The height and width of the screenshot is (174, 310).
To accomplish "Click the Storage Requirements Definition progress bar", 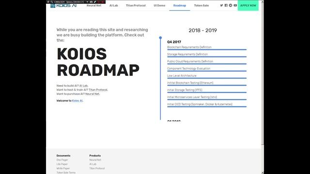I will point(207,57).
